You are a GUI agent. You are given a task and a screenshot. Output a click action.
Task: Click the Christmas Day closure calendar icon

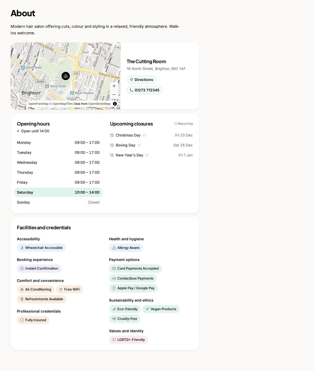pyautogui.click(x=112, y=135)
